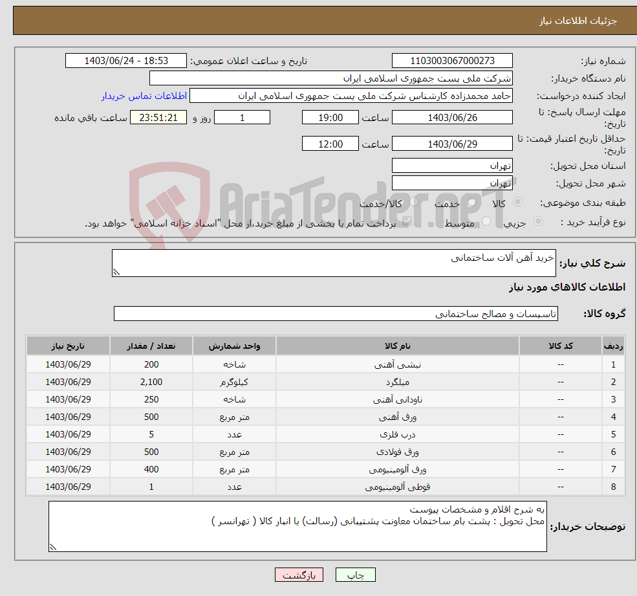The image size is (637, 596).
Task: Click the واحد شمارش column header
Action: 234,346
